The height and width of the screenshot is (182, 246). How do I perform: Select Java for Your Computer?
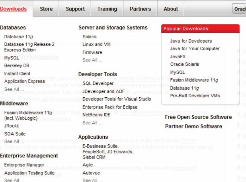(x=195, y=48)
